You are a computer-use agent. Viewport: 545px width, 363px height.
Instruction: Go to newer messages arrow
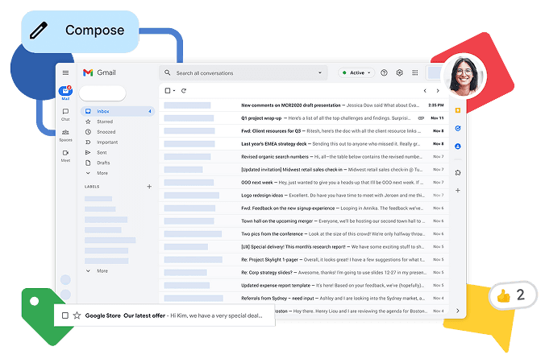coord(425,91)
